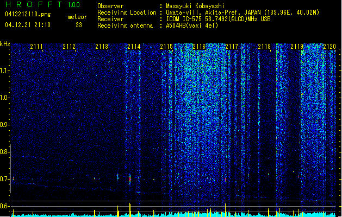This screenshot has width=342, height=217.
Task: Click the Observer label
Action: click(x=110, y=6)
